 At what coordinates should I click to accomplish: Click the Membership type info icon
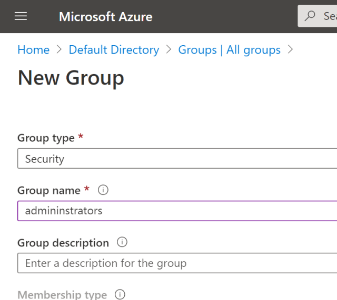pyautogui.click(x=120, y=295)
